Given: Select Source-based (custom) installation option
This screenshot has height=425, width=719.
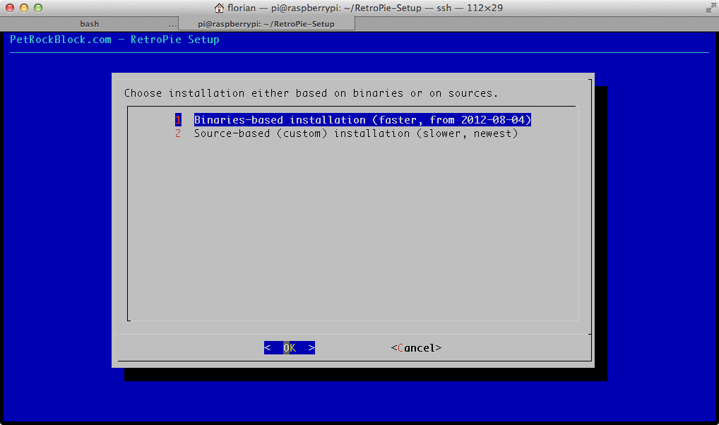Looking at the screenshot, I should click(356, 133).
